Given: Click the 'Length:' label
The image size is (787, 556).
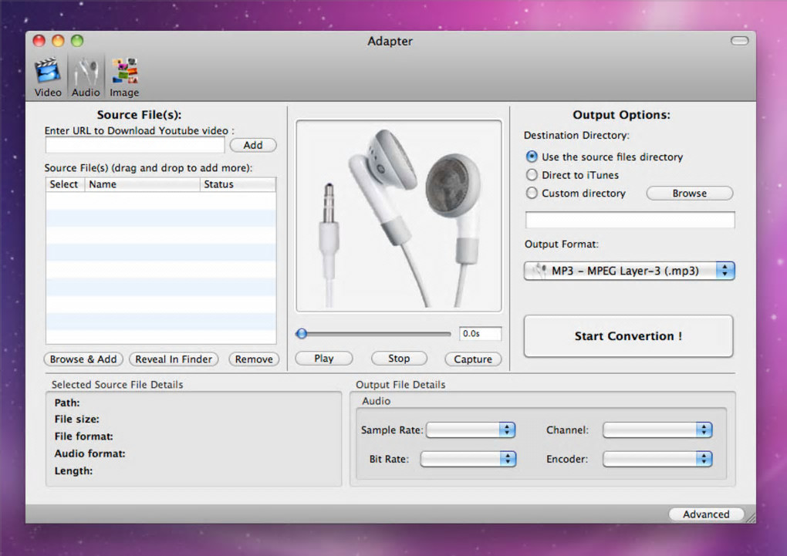Looking at the screenshot, I should coord(73,470).
